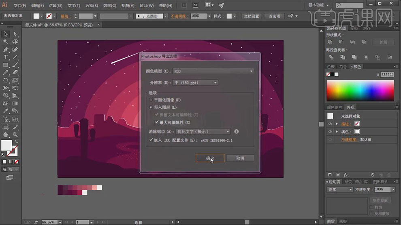Select the Rotate tool
The image size is (401, 225).
[x=5, y=80]
